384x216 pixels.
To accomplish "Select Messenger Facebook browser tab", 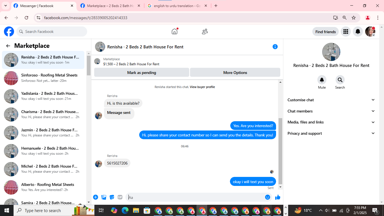I will pos(44,6).
